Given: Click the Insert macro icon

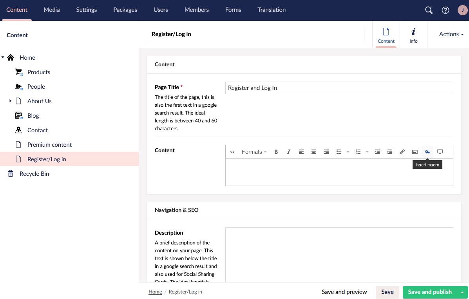Looking at the screenshot, I should click(x=427, y=152).
